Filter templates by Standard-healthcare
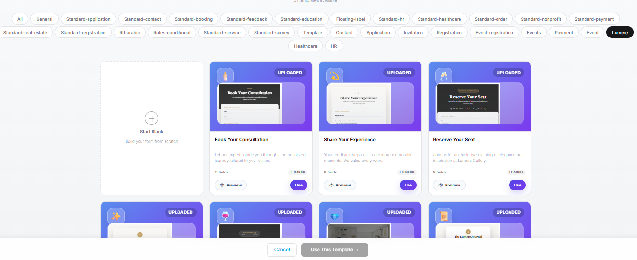This screenshot has height=260, width=637. pos(439,19)
